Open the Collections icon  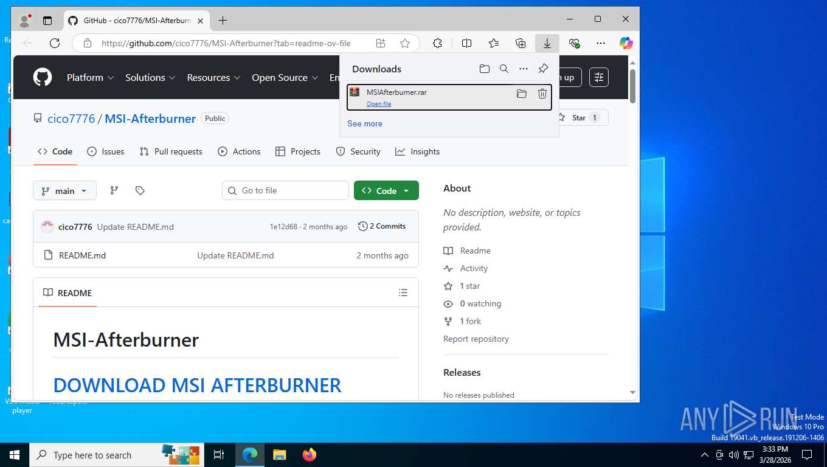coord(521,43)
